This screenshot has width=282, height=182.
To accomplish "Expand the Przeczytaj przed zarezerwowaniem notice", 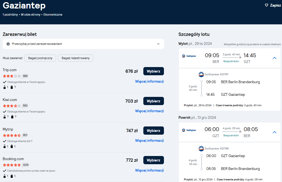I will (83, 44).
